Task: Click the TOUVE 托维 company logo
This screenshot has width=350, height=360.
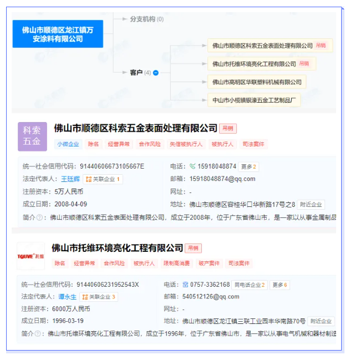Action: pos(31,256)
